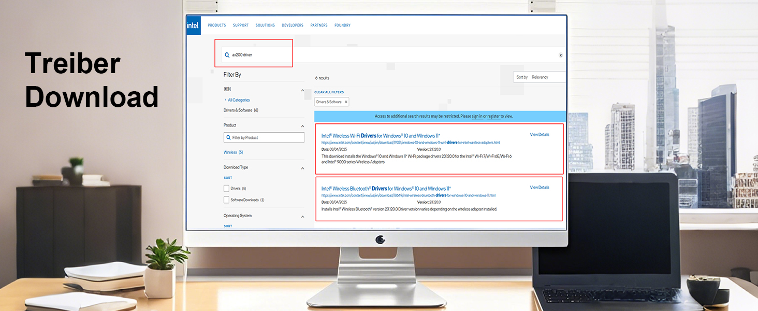Remove the Drivers & Software filter chip
The height and width of the screenshot is (311, 758).
point(346,102)
